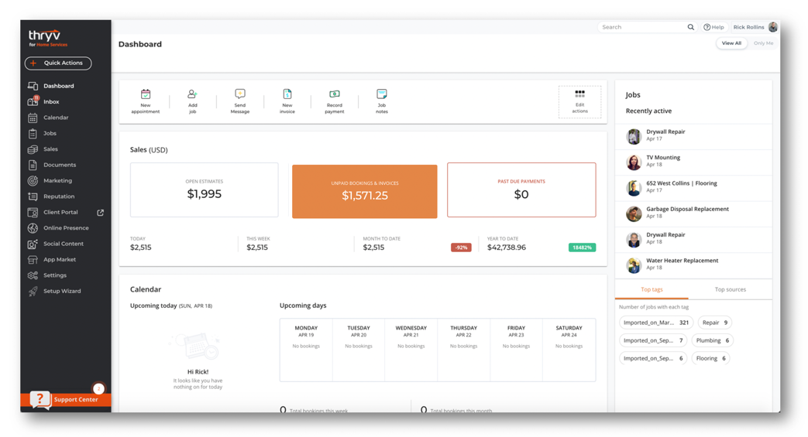This screenshot has width=808, height=437.
Task: Open Rick Rollins user menu
Action: [755, 27]
